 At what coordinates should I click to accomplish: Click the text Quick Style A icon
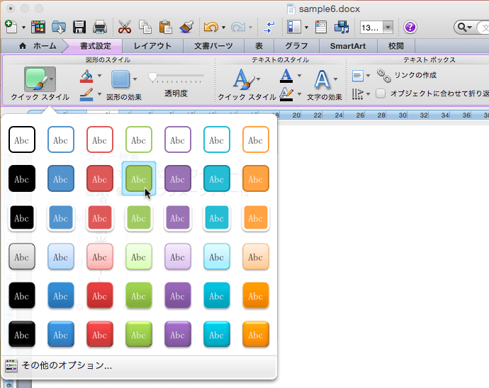point(244,79)
